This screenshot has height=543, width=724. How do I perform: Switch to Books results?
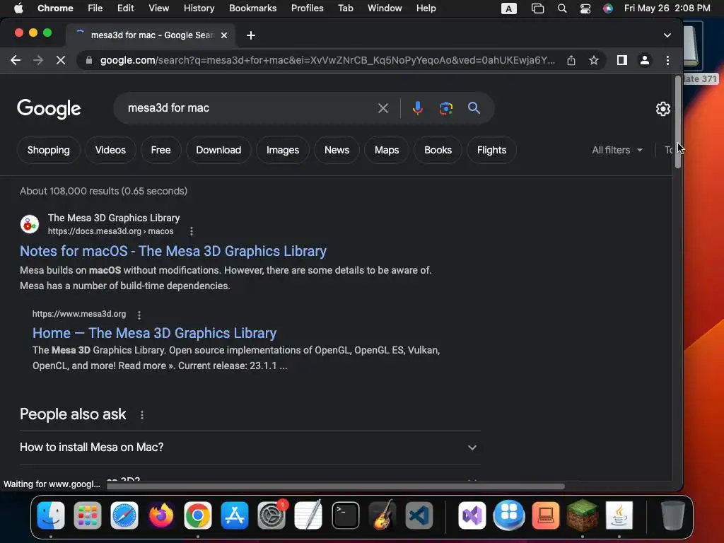coord(438,150)
